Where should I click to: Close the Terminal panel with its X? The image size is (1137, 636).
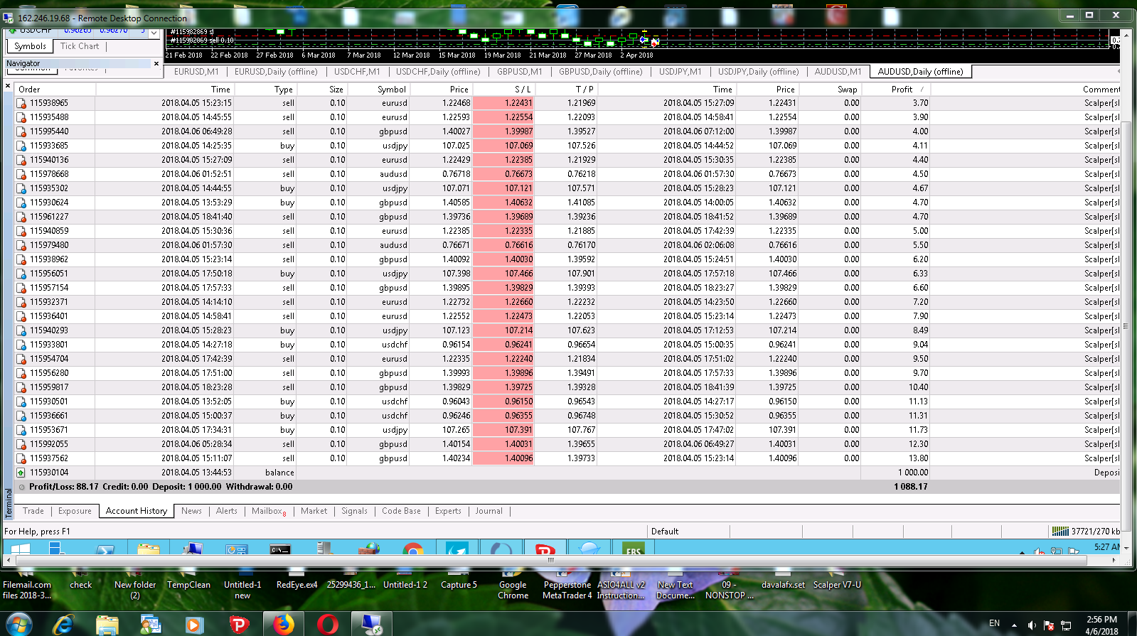(x=8, y=86)
